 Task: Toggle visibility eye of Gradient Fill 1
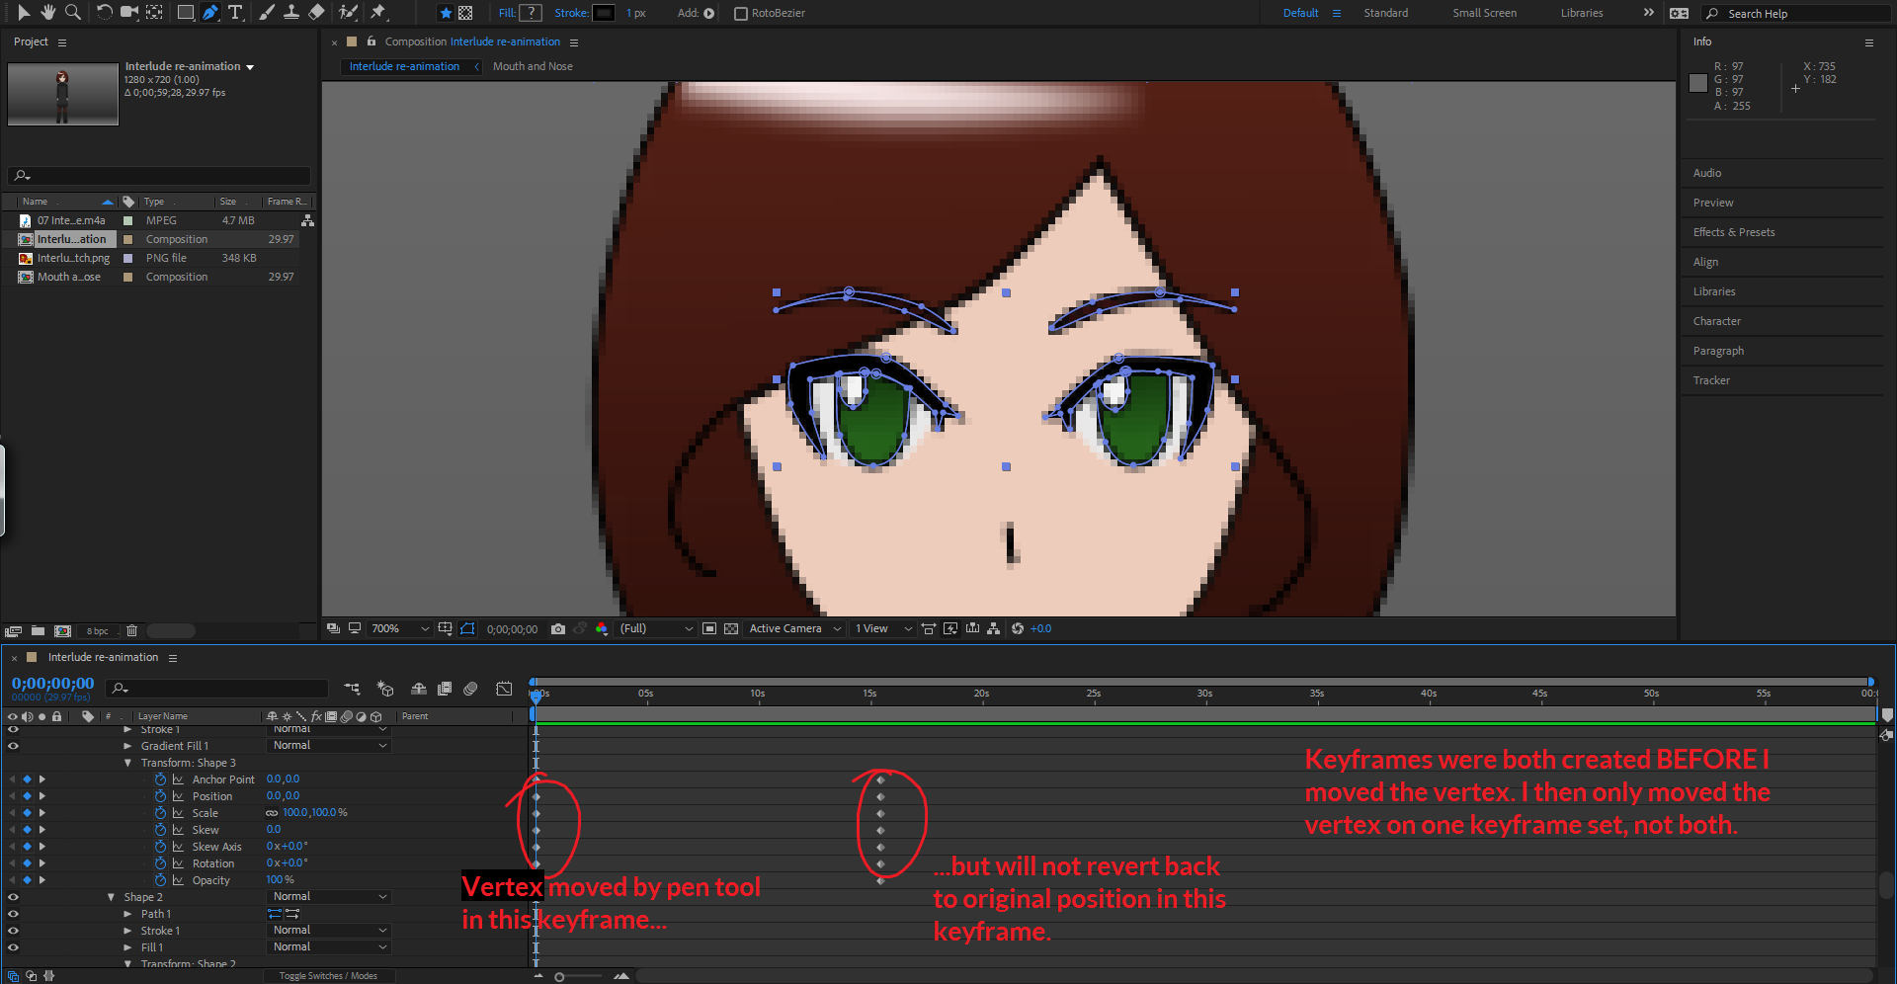[x=14, y=746]
